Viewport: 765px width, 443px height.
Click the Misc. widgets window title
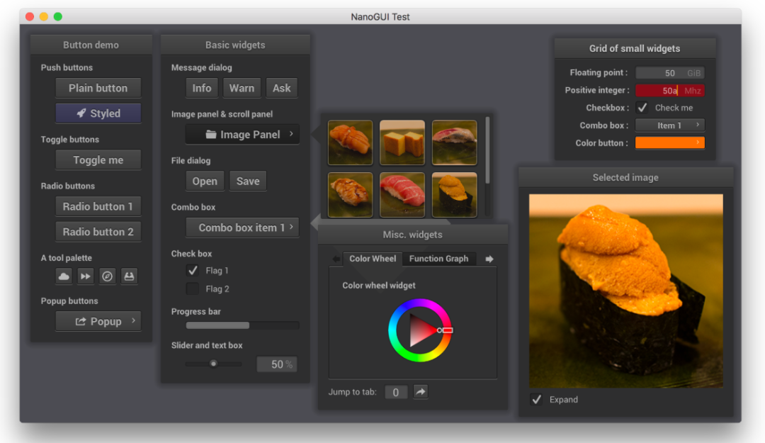[413, 235]
